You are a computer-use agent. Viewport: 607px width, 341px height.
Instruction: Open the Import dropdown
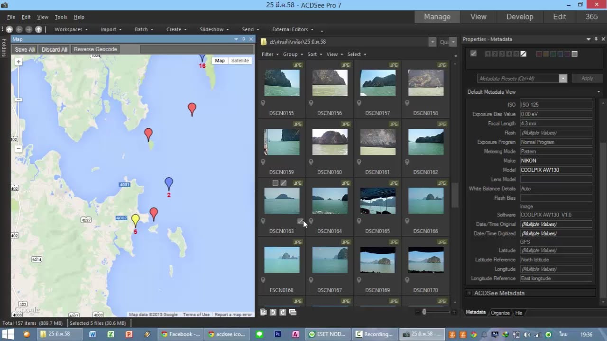(111, 29)
